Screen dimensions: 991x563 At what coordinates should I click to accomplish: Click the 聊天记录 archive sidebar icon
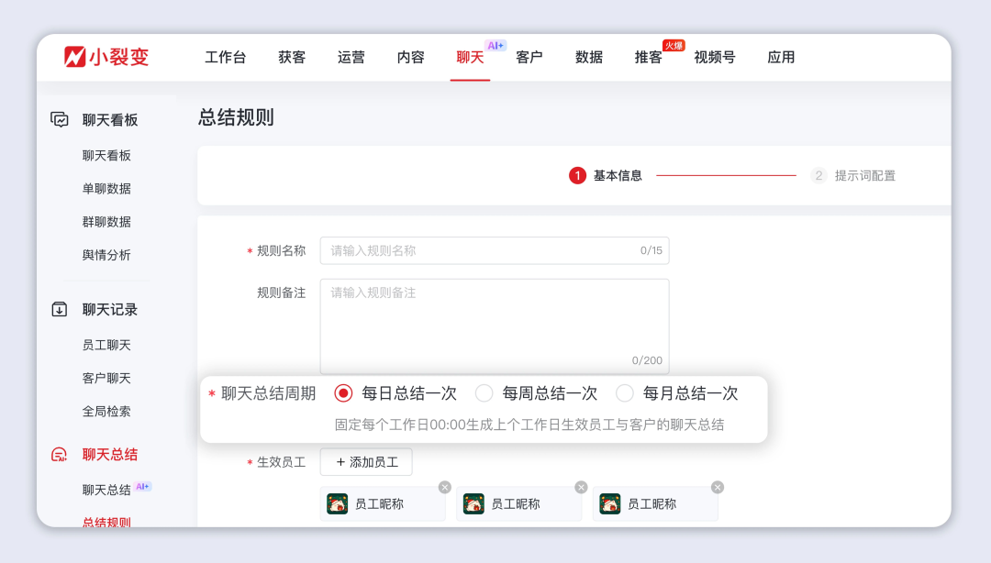(60, 309)
